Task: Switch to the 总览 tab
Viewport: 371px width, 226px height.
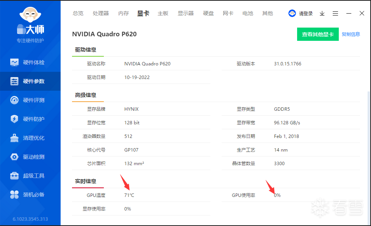Action: (78, 13)
